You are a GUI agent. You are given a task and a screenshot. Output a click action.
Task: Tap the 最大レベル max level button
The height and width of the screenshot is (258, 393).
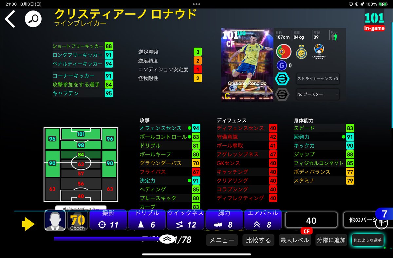[x=295, y=240]
